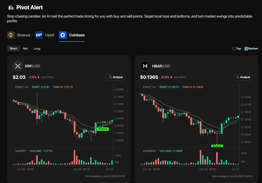The height and width of the screenshot is (183, 262).
Task: Open the Upbit tab
Action: (x=49, y=35)
